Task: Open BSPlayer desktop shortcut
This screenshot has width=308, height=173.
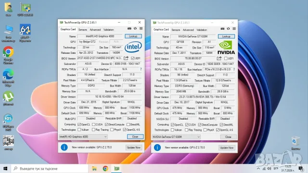Action: pyautogui.click(x=8, y=122)
